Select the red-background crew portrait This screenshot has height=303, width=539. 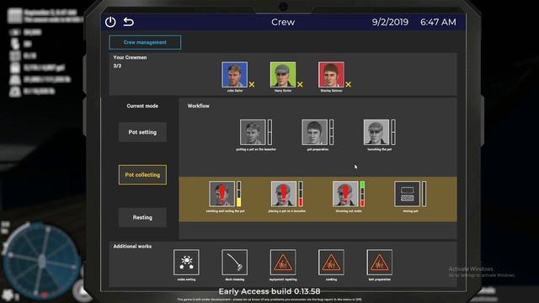[331, 75]
